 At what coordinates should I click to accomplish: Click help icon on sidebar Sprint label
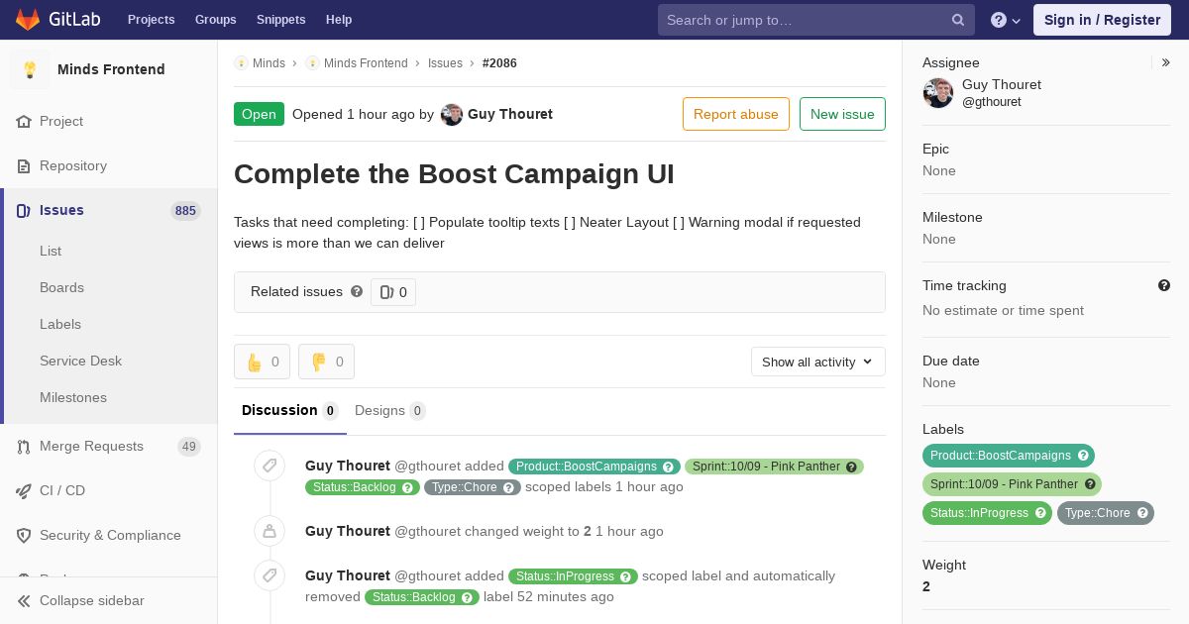tap(1090, 484)
